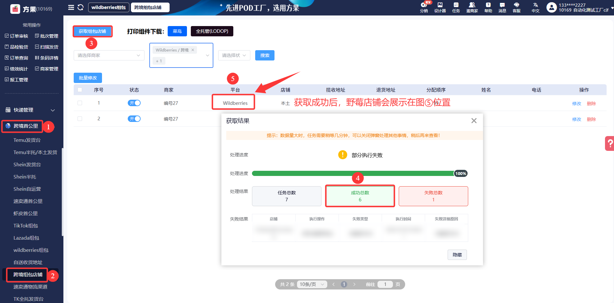Open 绩效统计 quick action

[16, 69]
